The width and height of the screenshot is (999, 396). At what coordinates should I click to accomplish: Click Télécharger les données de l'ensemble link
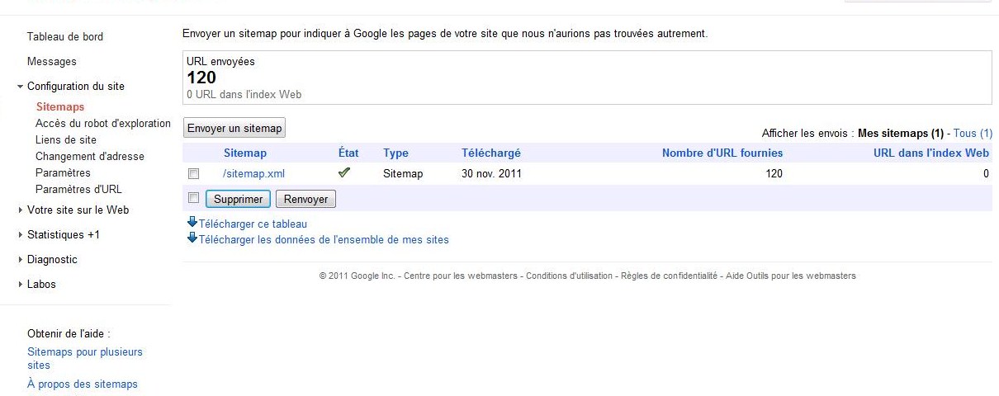click(324, 240)
